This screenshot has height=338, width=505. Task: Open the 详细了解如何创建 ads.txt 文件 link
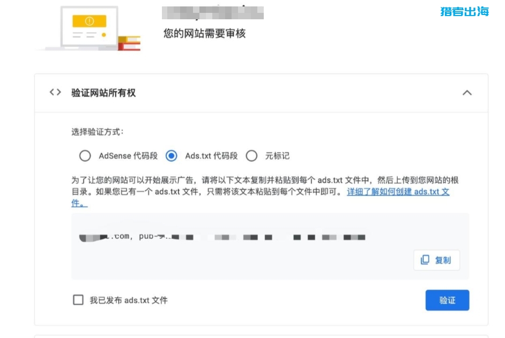(x=398, y=192)
